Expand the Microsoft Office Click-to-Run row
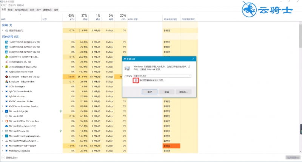 (2, 121)
